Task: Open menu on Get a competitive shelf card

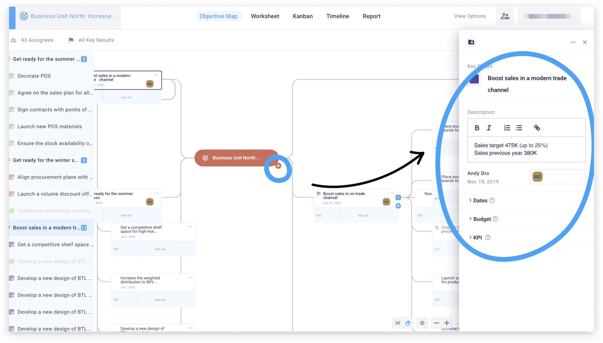Action: (190, 227)
